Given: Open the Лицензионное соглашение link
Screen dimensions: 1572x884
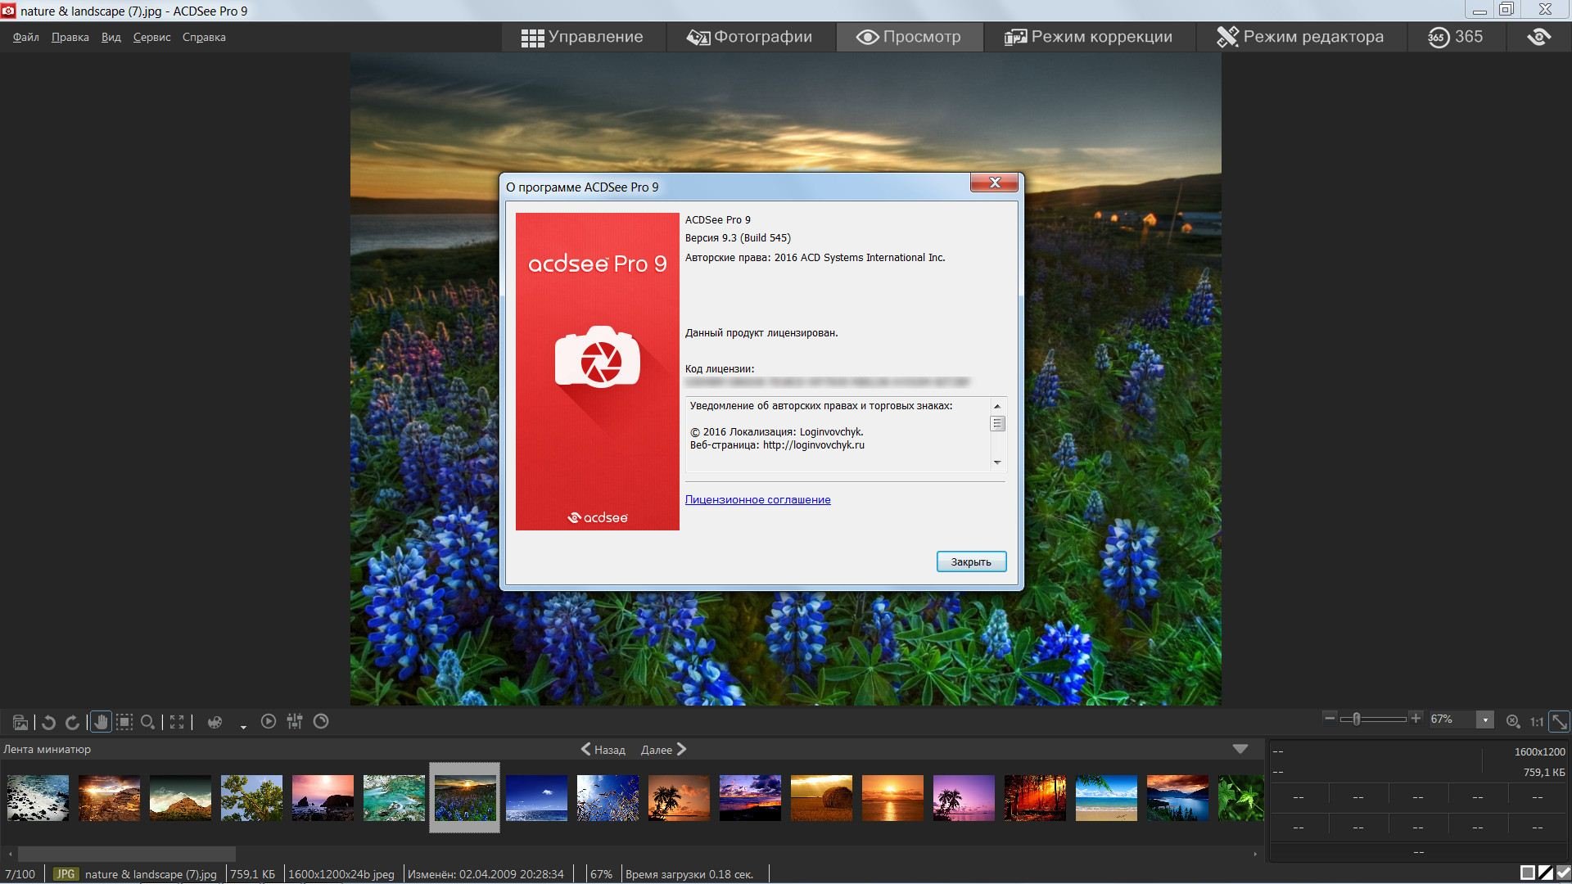Looking at the screenshot, I should [757, 499].
